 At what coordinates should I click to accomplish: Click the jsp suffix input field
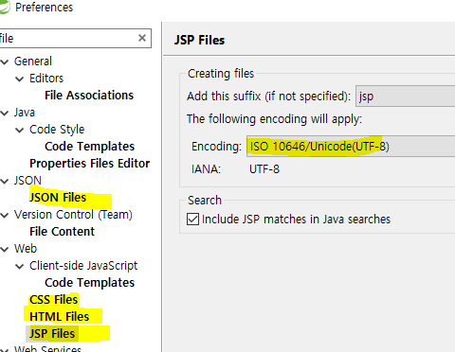click(406, 96)
